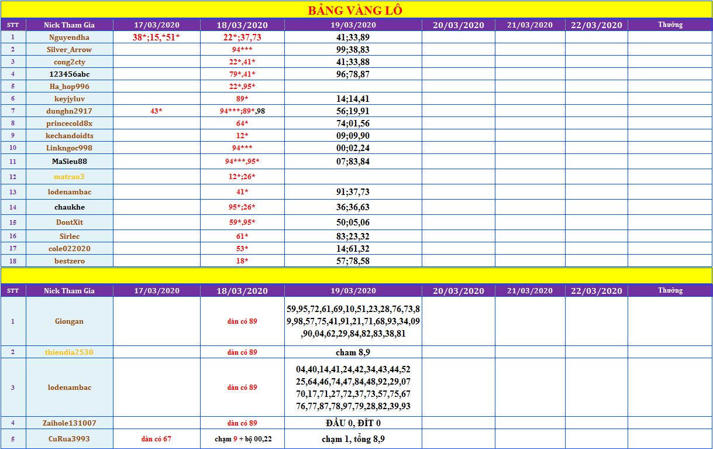Select dunghn2917's 43* result cell

click(x=156, y=111)
